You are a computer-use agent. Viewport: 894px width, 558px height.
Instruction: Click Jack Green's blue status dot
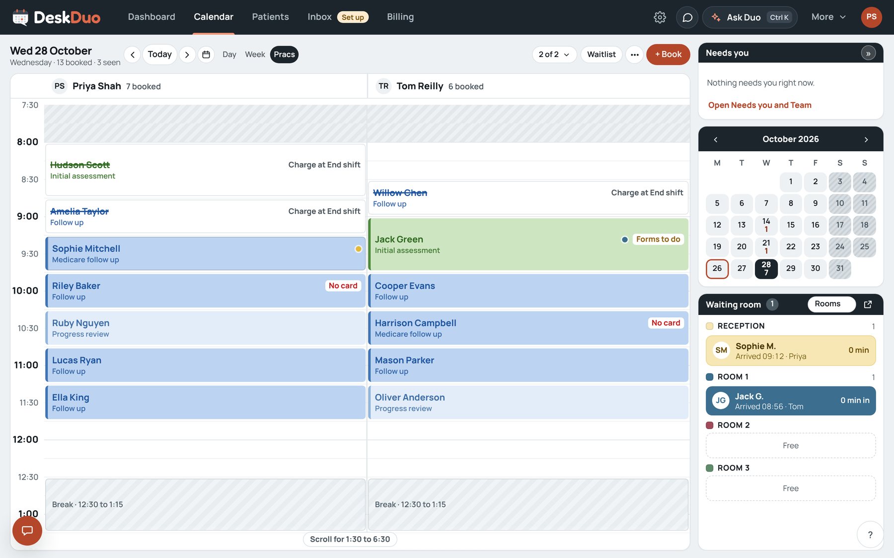[625, 240]
